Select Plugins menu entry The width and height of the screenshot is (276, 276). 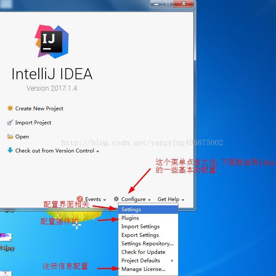point(148,218)
